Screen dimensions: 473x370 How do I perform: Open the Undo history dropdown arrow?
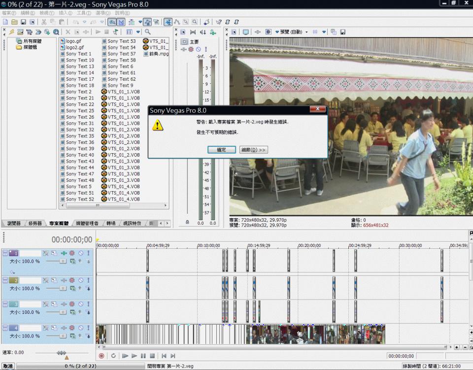point(85,22)
